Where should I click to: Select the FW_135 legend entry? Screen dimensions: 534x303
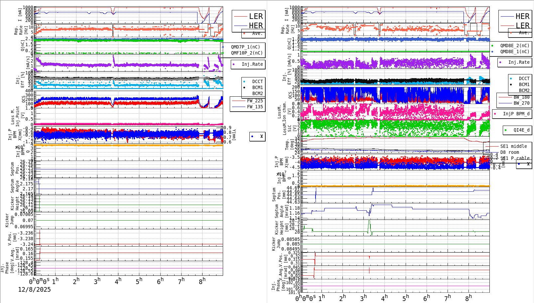255,107
